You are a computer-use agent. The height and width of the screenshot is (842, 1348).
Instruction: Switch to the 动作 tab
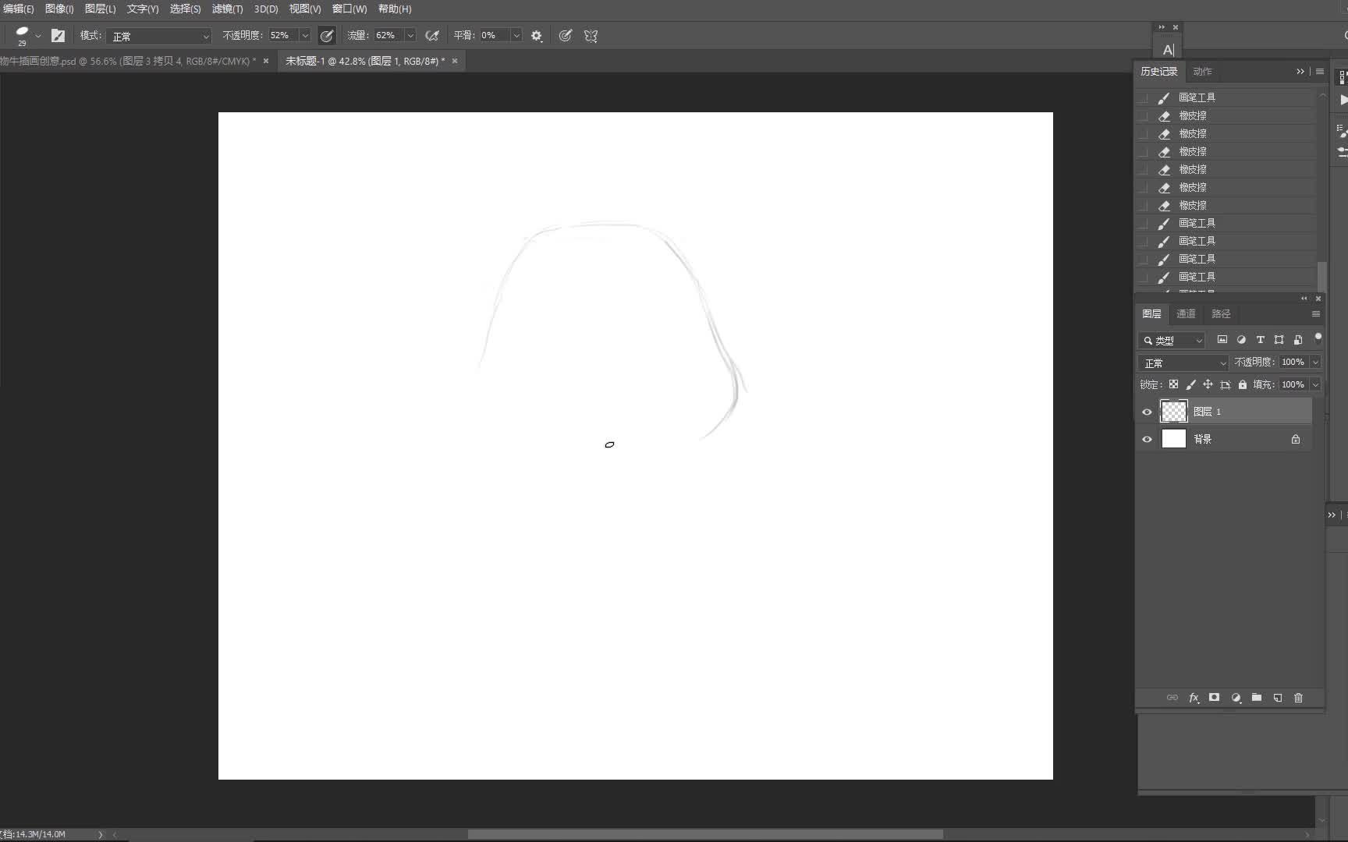click(1202, 72)
